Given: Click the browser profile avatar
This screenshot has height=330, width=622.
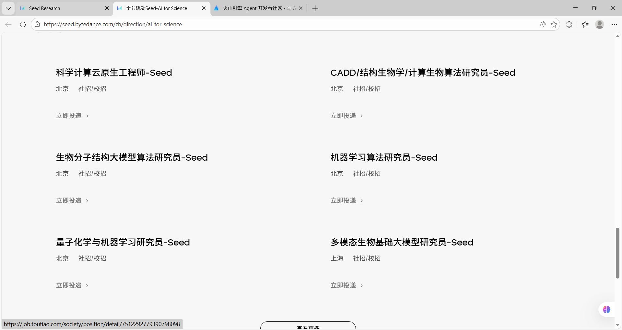Looking at the screenshot, I should coord(599,24).
